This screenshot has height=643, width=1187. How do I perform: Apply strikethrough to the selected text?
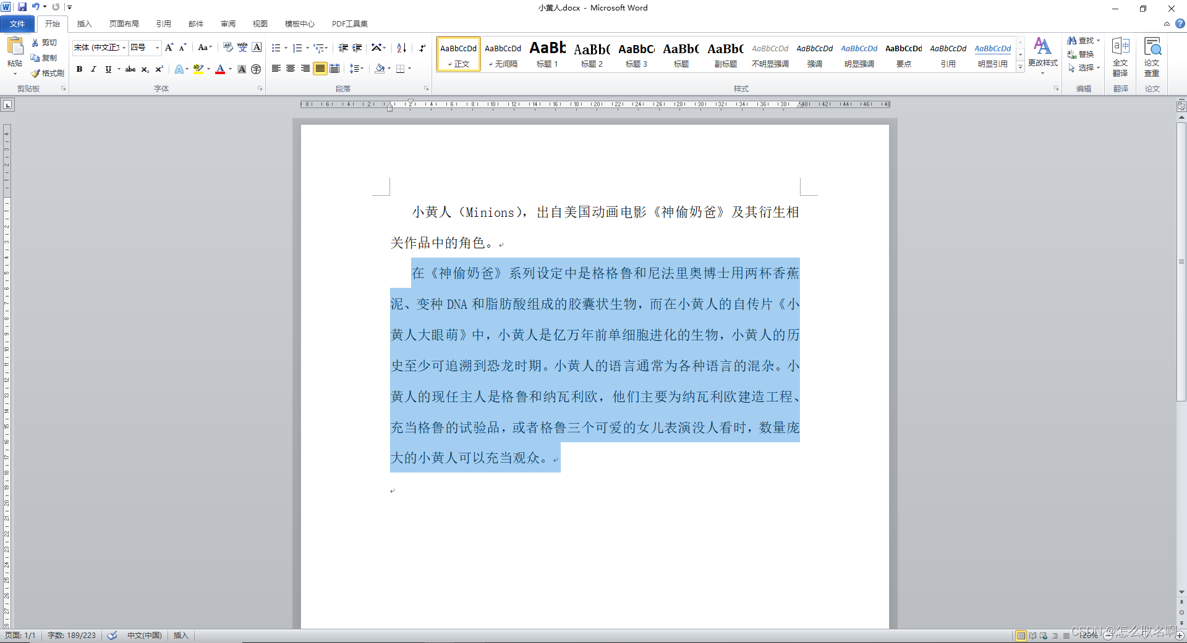[130, 69]
